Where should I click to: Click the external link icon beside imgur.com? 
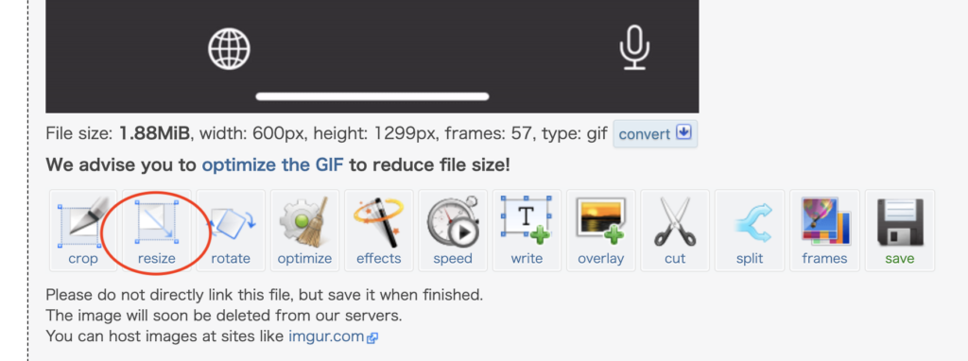click(x=372, y=337)
